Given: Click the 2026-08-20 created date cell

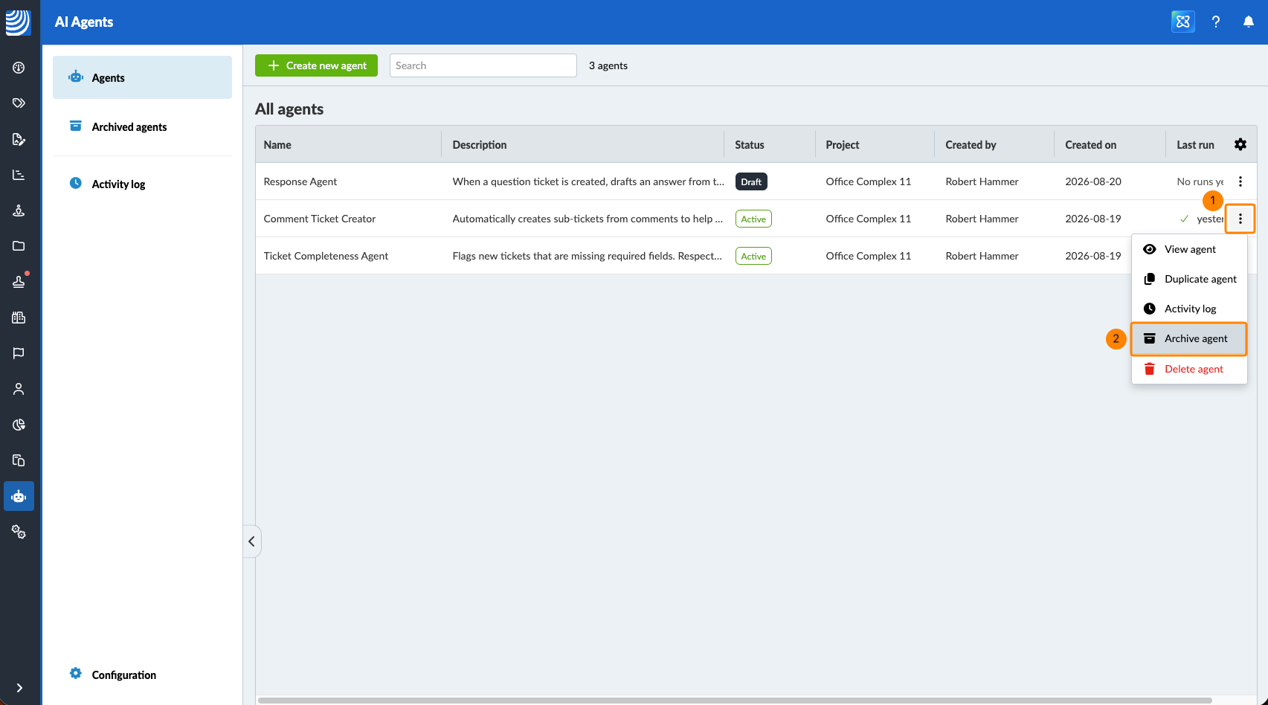Looking at the screenshot, I should coord(1093,181).
